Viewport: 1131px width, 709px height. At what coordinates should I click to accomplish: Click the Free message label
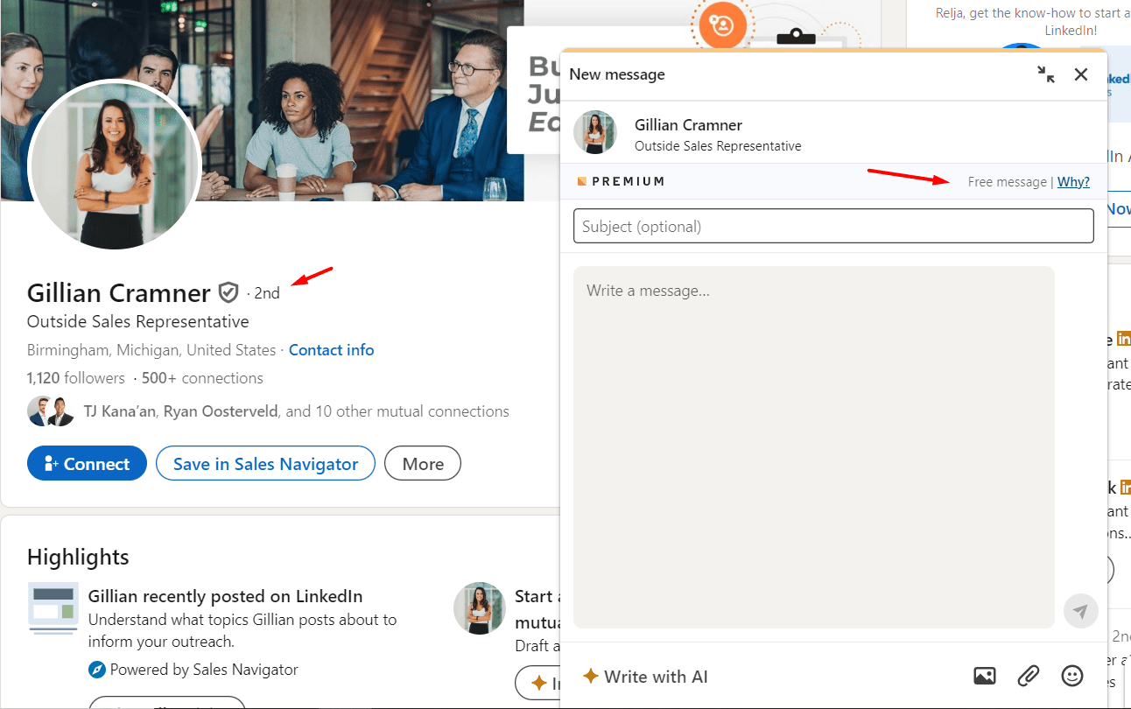tap(1007, 182)
